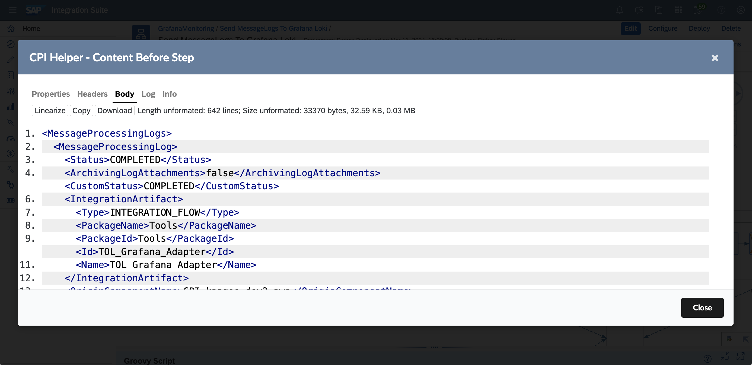Click the Edit button in header
Viewport: 752px width, 365px height.
[x=630, y=28]
